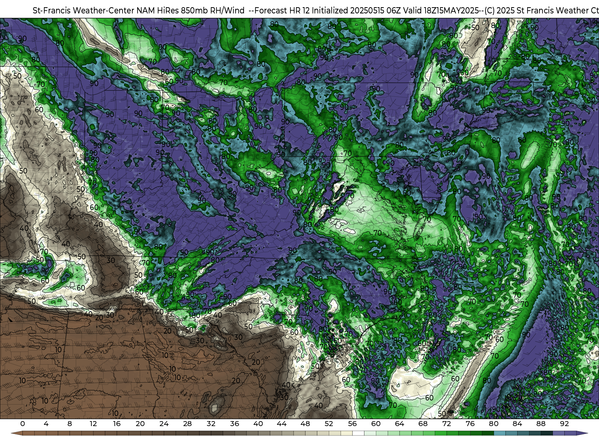Click the colorbar tick label '84'

tap(517, 424)
